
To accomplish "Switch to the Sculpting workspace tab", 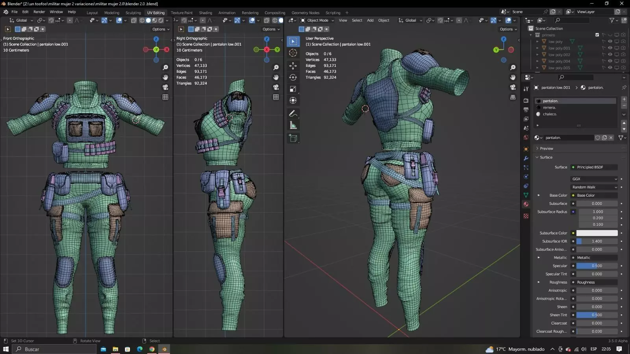I will (133, 13).
